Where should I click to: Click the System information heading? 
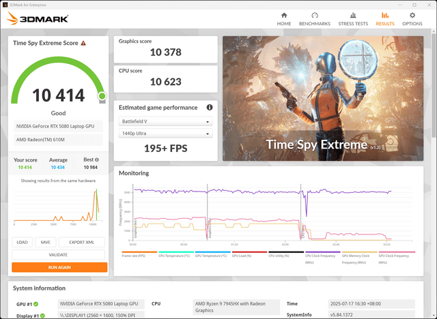coord(39,288)
